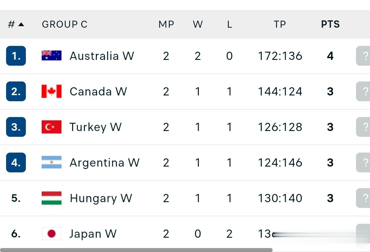Sort standings by rank arrow
370x252 pixels.
tap(21, 24)
